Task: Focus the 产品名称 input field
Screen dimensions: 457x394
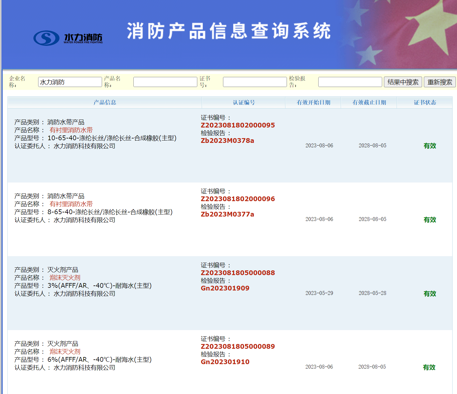Action: pyautogui.click(x=165, y=82)
